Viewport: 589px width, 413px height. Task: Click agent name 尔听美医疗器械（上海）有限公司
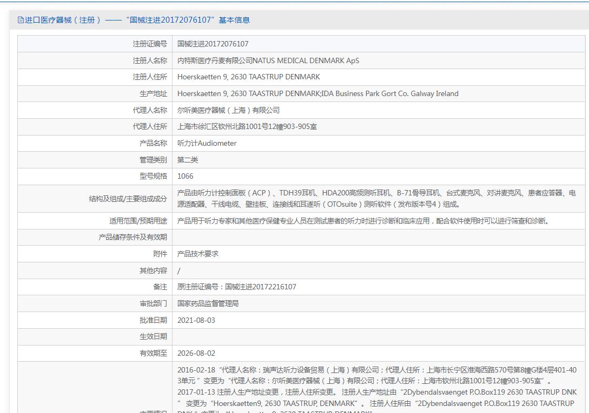point(228,110)
